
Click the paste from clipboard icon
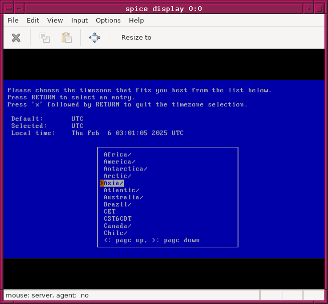click(66, 38)
